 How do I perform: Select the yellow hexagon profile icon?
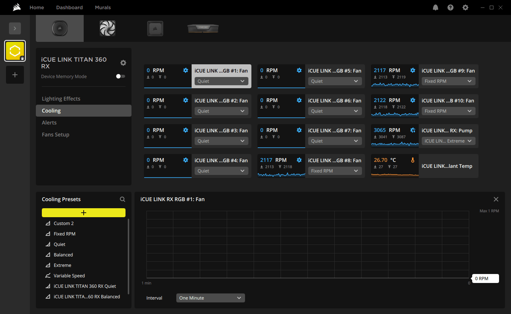coord(15,51)
